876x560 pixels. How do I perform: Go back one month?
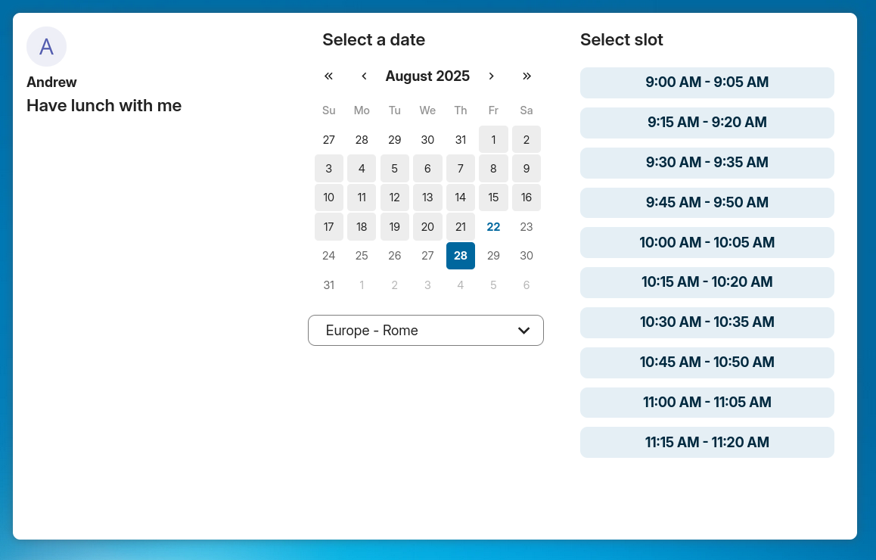364,76
